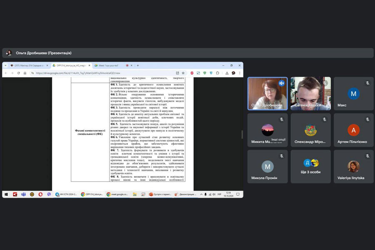
Task: Switch to the OPP 014_Istoriya Drive tab
Action: 71,65
